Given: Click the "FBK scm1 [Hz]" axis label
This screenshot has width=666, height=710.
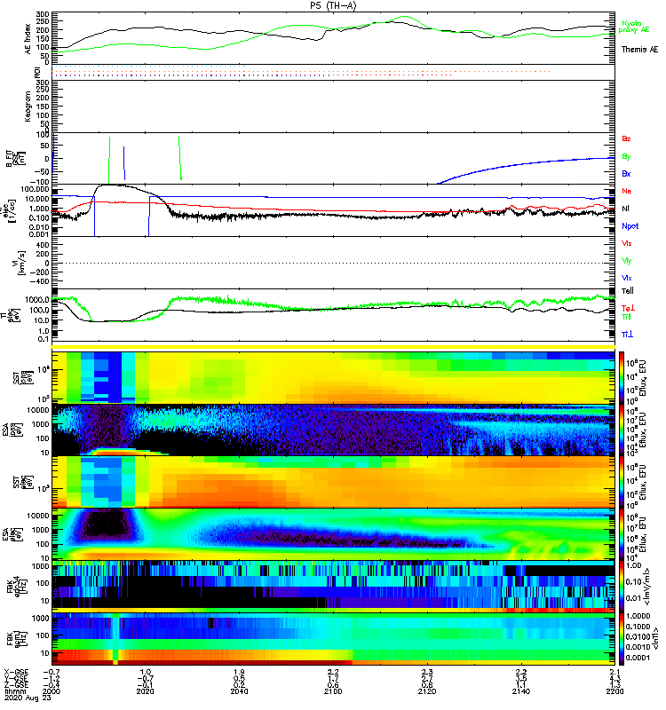Looking at the screenshot, I should (x=17, y=639).
